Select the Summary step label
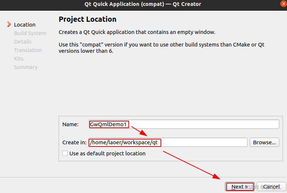Viewport: 287px width, 193px height. point(26,67)
